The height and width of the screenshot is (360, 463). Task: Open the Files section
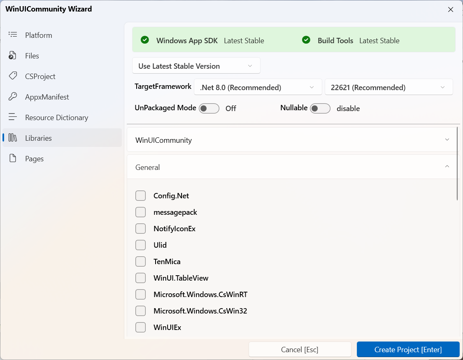[x=62, y=56]
